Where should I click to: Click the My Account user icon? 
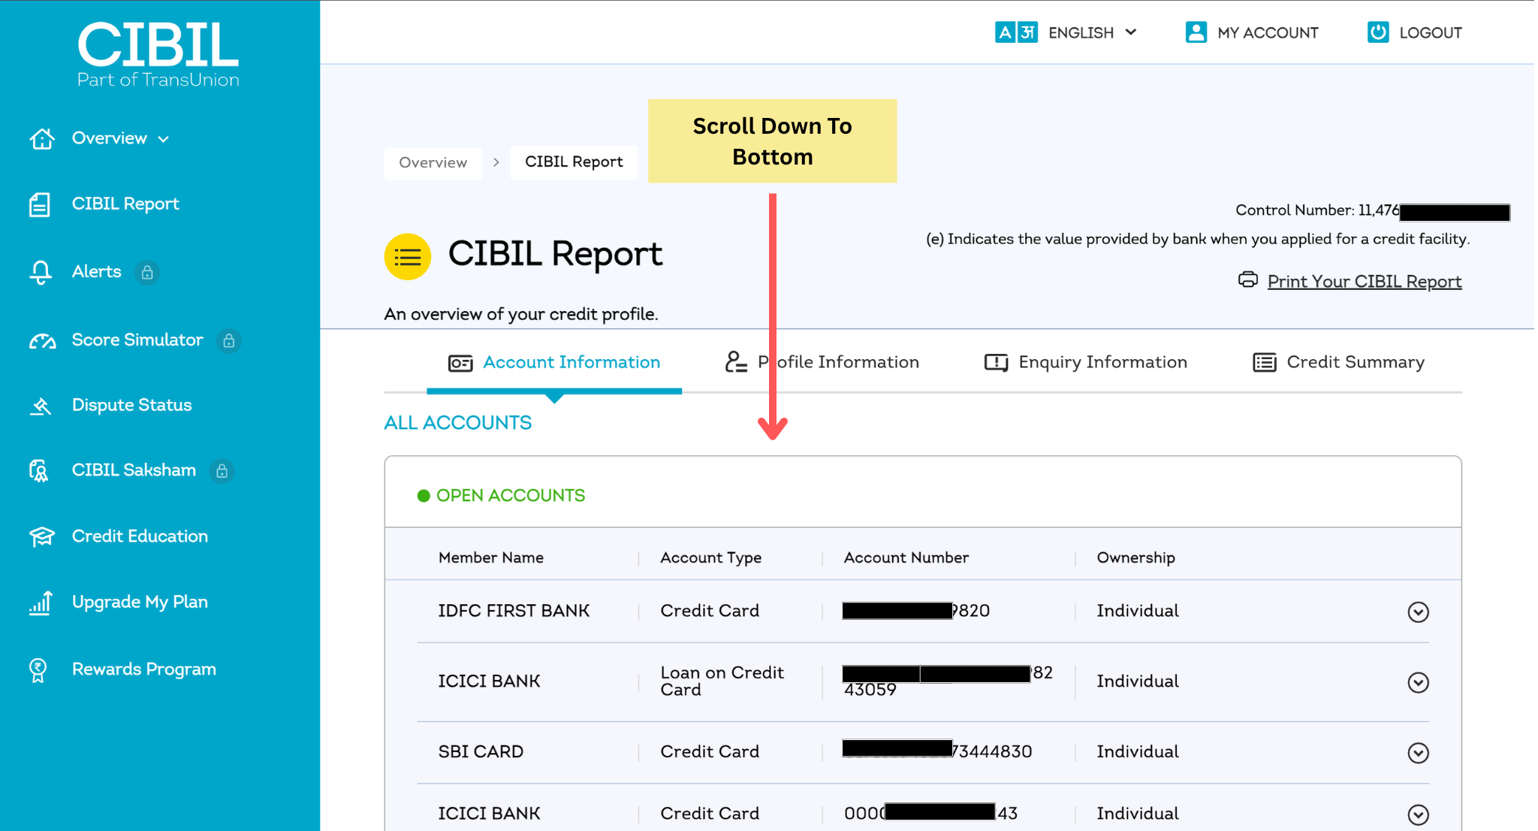click(1196, 32)
